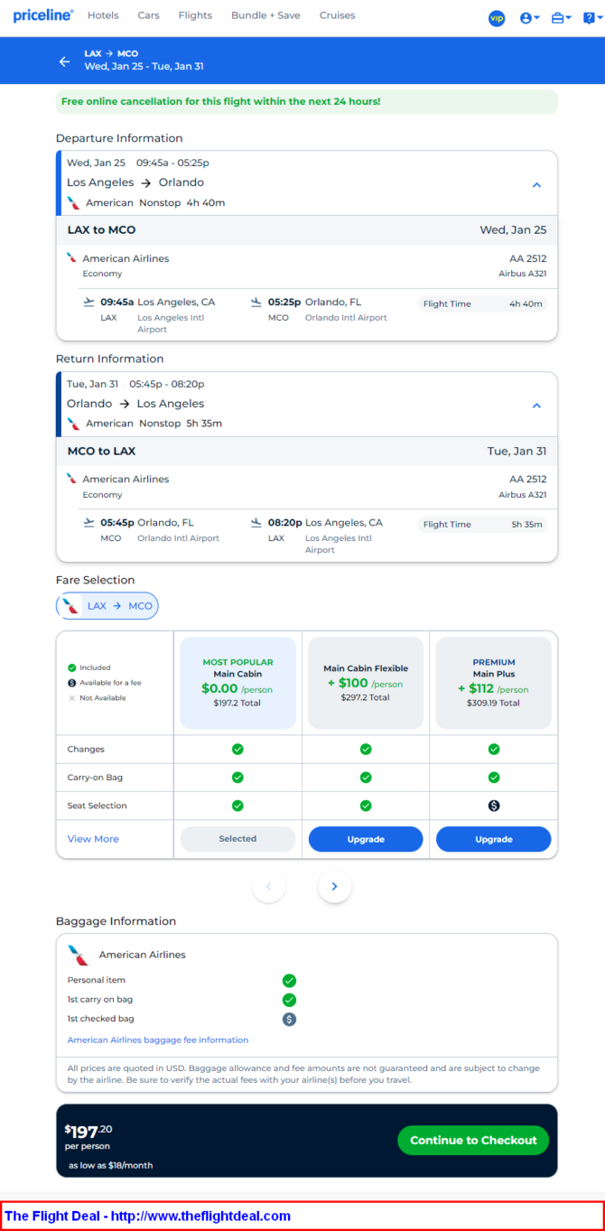Collapse the Orlando to Los Angeles return details

[536, 406]
